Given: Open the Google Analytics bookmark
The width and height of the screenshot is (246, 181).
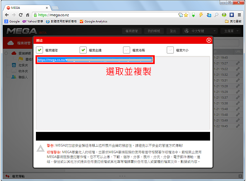Looking at the screenshot, I should (94, 21).
